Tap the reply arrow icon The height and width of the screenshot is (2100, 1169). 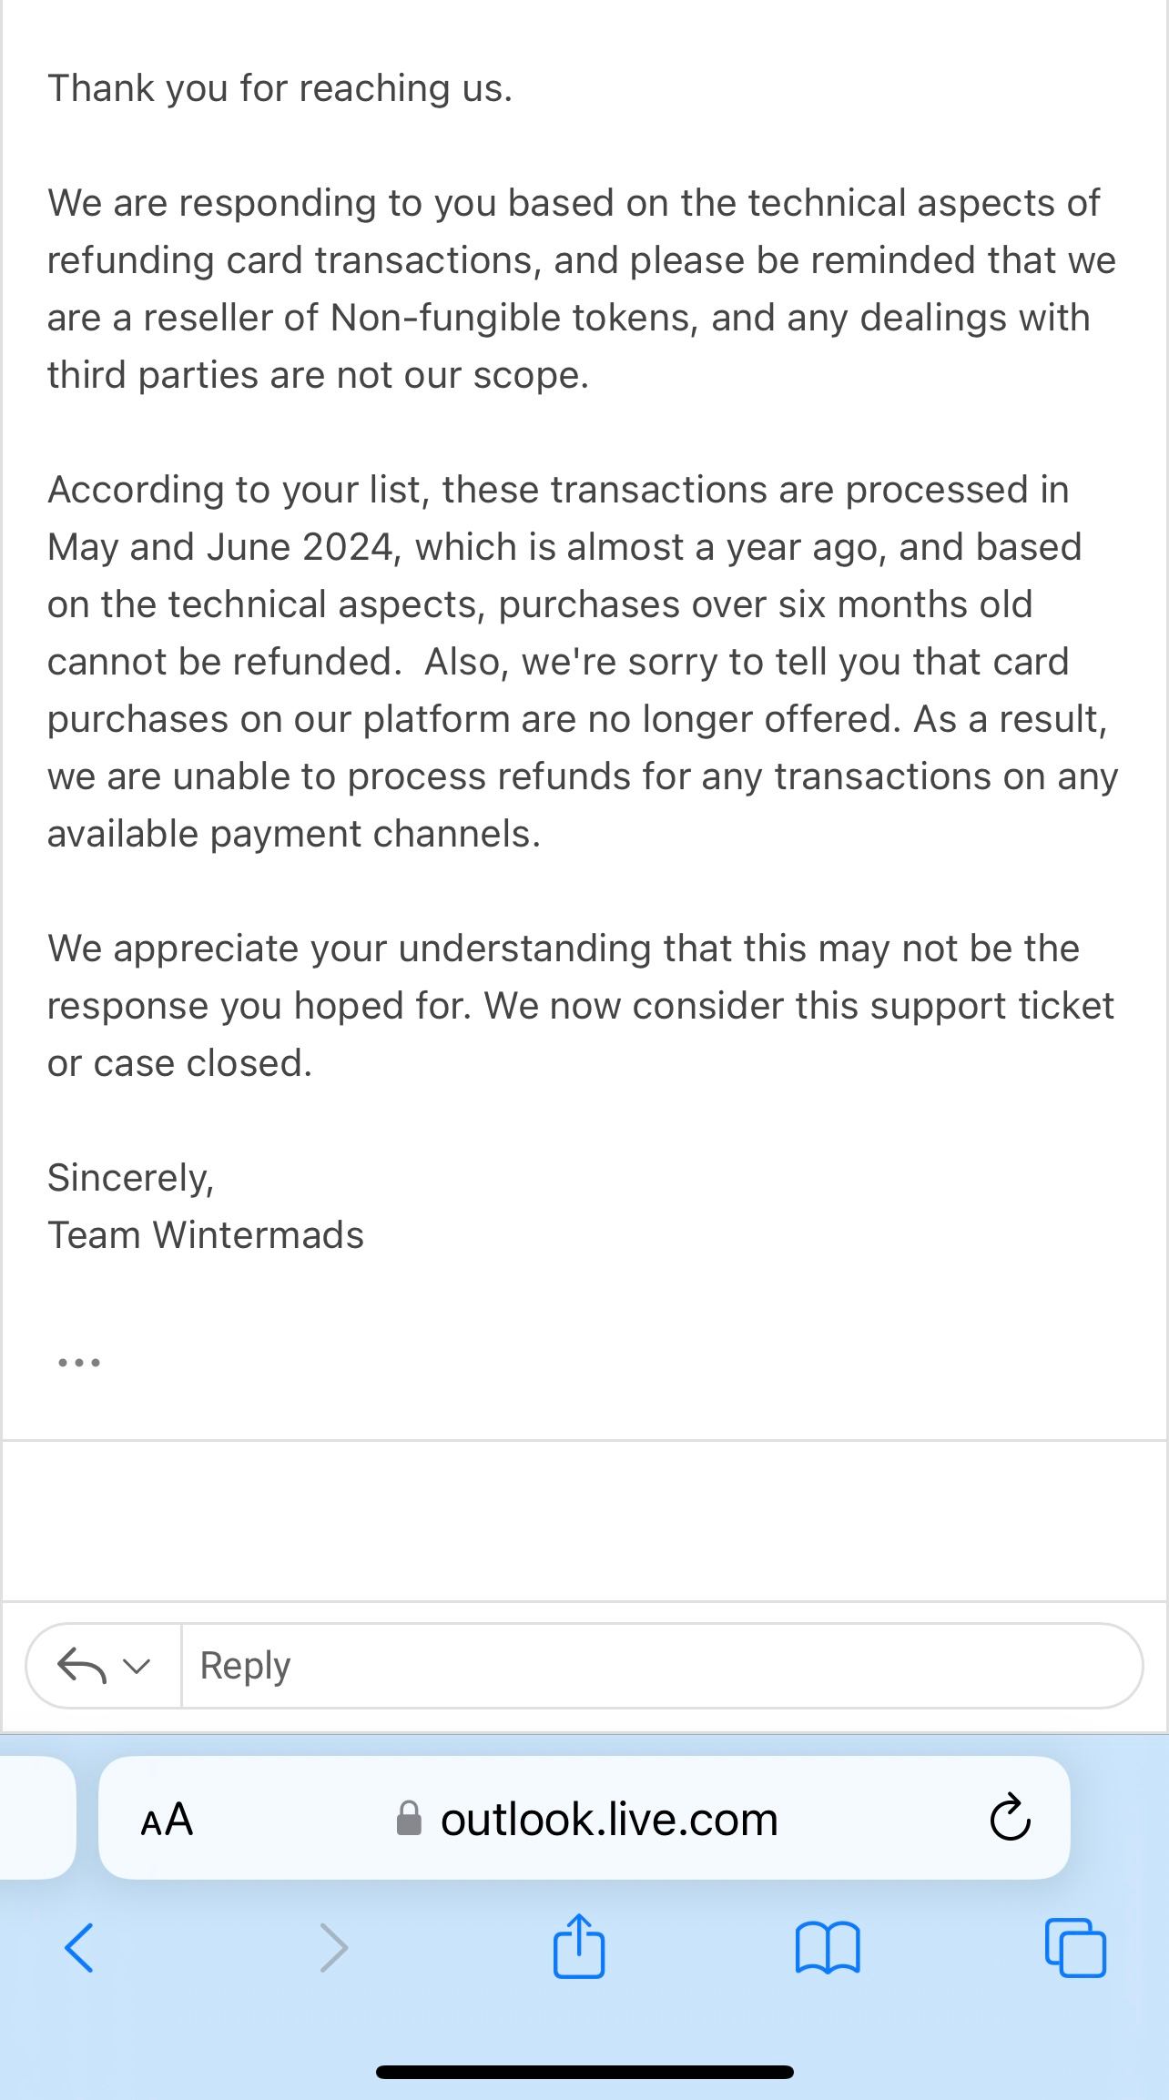80,1666
